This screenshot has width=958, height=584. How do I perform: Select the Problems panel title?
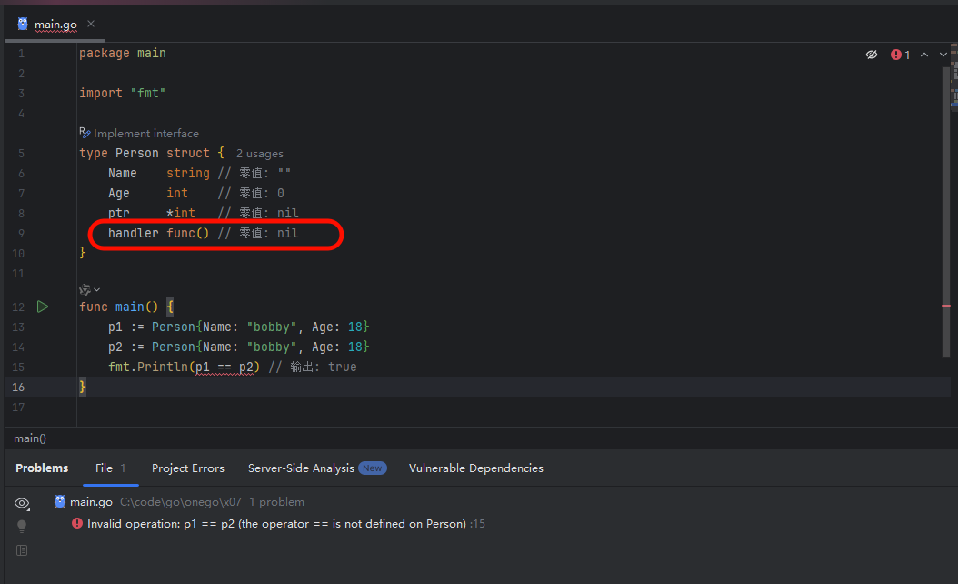(42, 468)
